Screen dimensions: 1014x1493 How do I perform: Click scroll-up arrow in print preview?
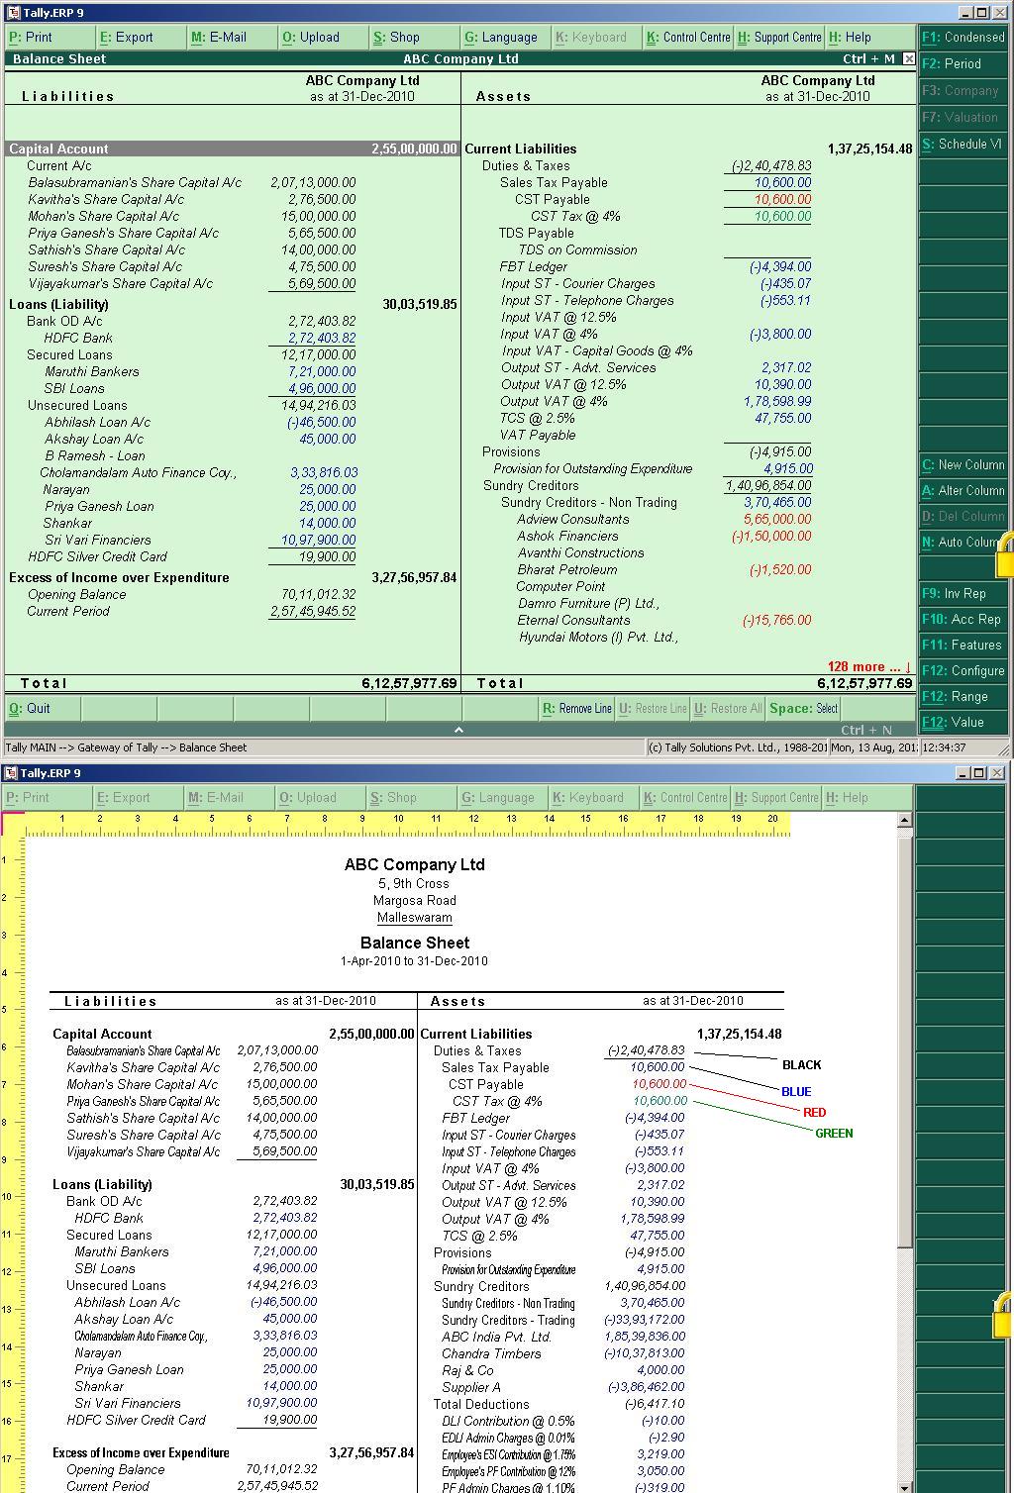point(904,821)
